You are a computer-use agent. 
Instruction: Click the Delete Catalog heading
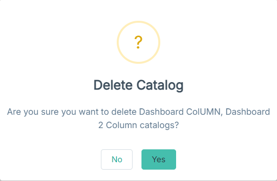pos(138,85)
